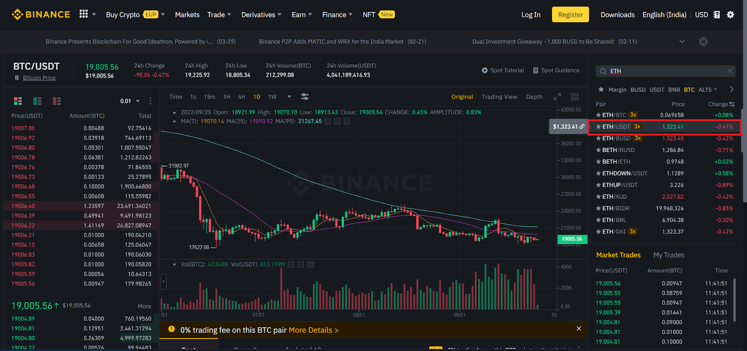Open the Earn dropdown menu

[302, 14]
